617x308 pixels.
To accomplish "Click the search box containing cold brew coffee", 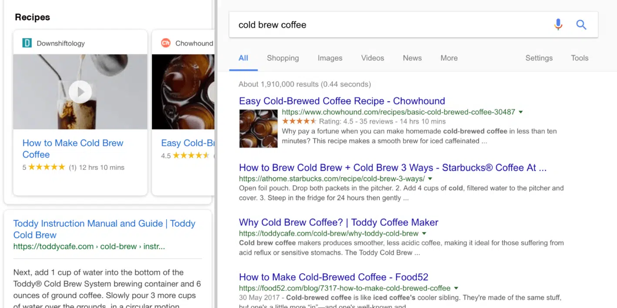I will point(387,25).
